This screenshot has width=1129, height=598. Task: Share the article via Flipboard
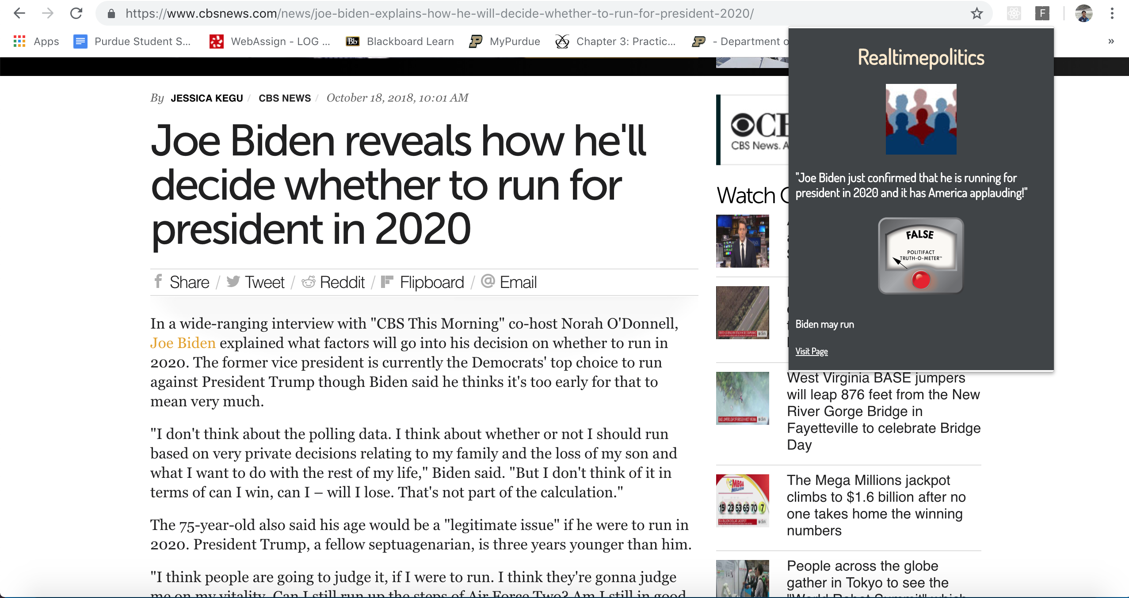[x=423, y=282]
